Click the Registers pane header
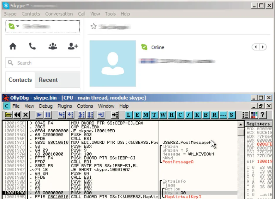The height and width of the screenshot is (199, 275). tap(259, 124)
